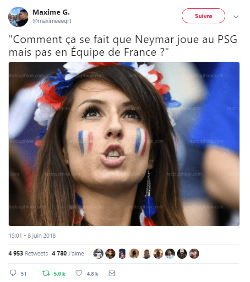
Task: Open Maxime G. profile avatar
Action: tap(18, 17)
